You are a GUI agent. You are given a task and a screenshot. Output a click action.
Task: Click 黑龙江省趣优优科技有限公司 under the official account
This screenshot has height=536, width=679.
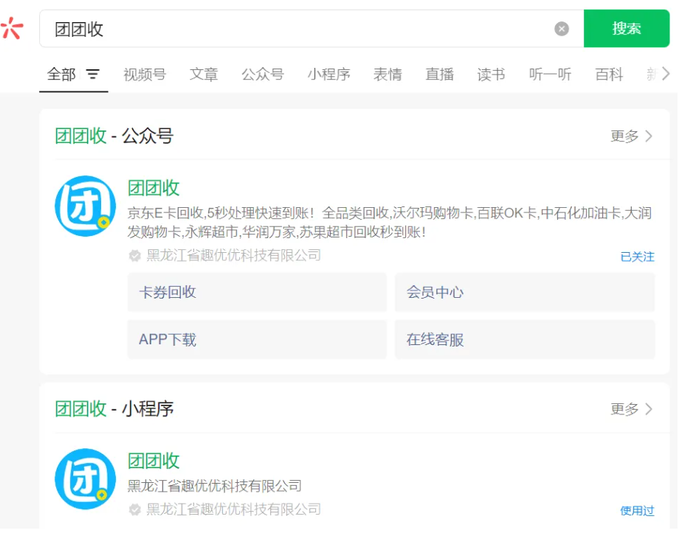(x=234, y=255)
